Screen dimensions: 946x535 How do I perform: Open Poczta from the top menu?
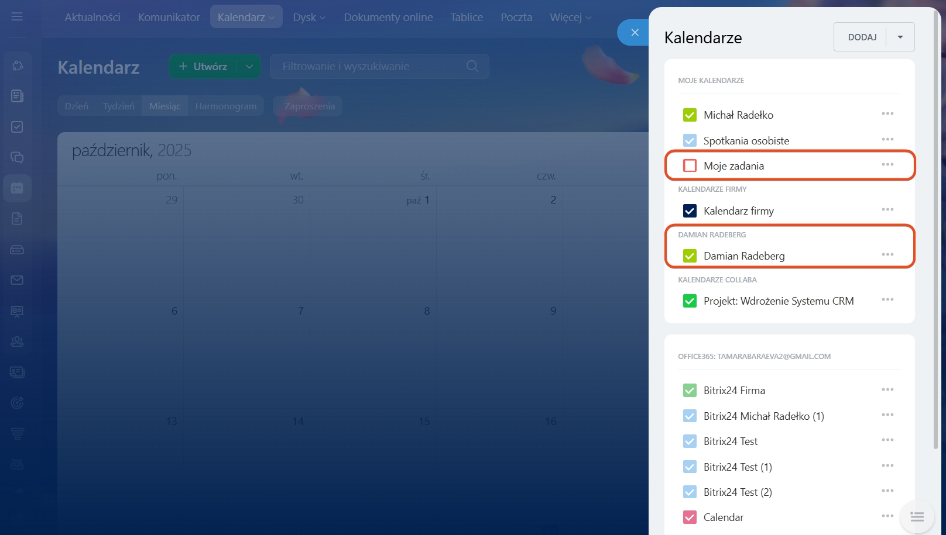[516, 17]
